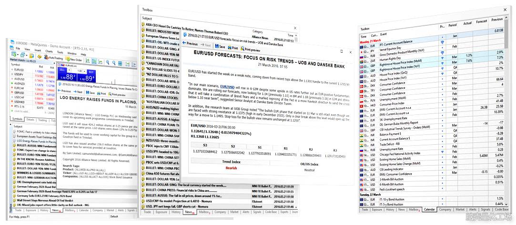The image size is (516, 225).
Task: Click the zoom out magnifier icon
Action: (x=114, y=63)
